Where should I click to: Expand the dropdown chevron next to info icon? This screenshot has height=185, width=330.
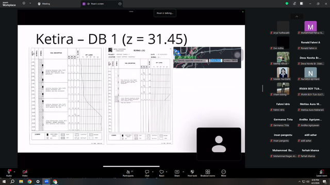[30, 4]
